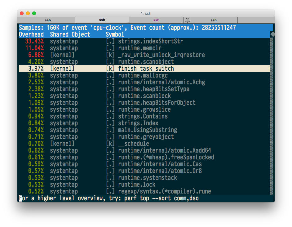The height and width of the screenshot is (227, 292).
Task: Select the runtime.systemstack row
Action: pos(144,178)
